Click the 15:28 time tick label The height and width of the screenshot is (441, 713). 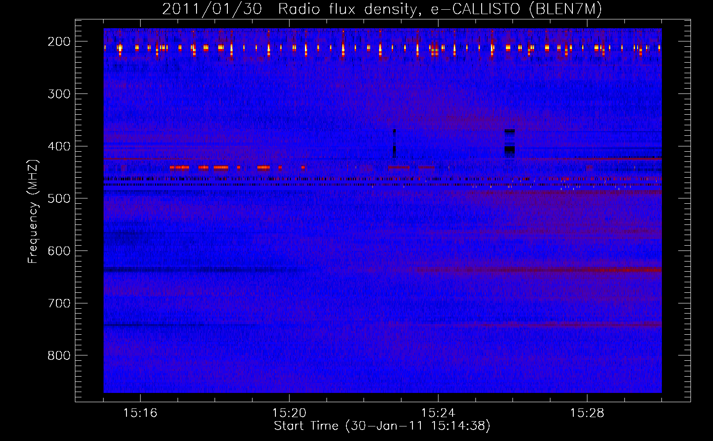pyautogui.click(x=587, y=413)
